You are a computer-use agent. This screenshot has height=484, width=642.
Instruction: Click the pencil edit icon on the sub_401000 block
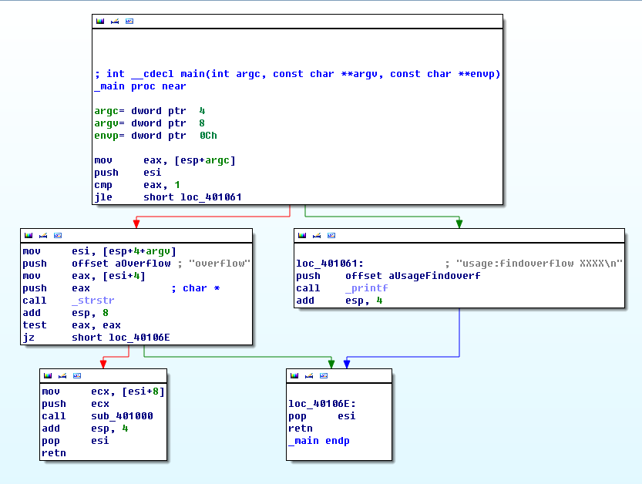[x=62, y=375]
